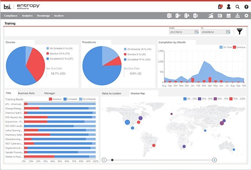
Task: Click the bsi Entropy software logo
Action: [x=22, y=6]
